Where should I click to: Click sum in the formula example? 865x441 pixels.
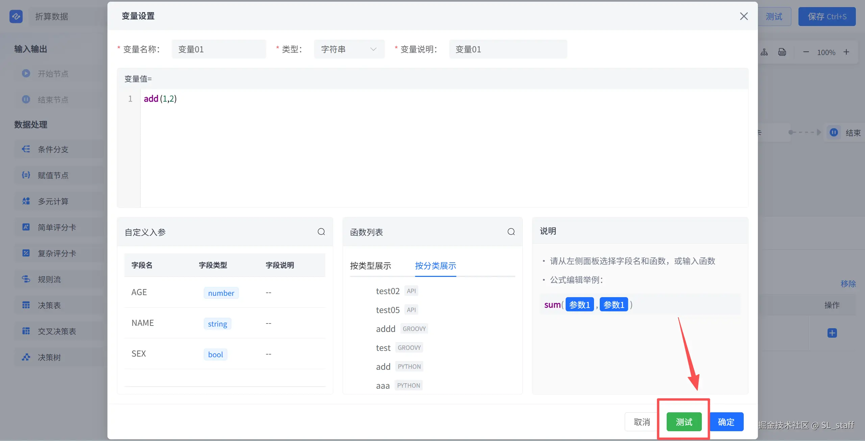point(552,305)
